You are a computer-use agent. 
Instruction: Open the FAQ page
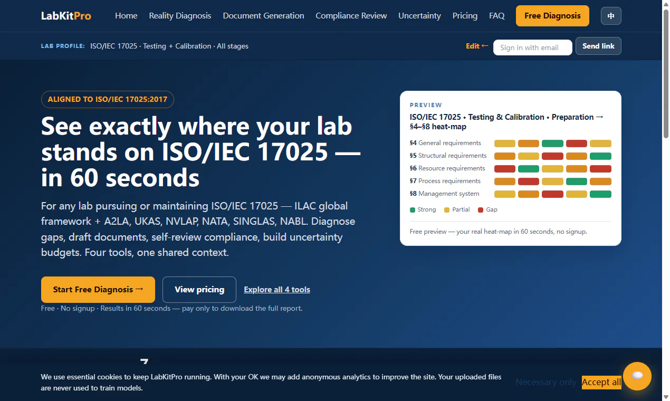(x=497, y=16)
